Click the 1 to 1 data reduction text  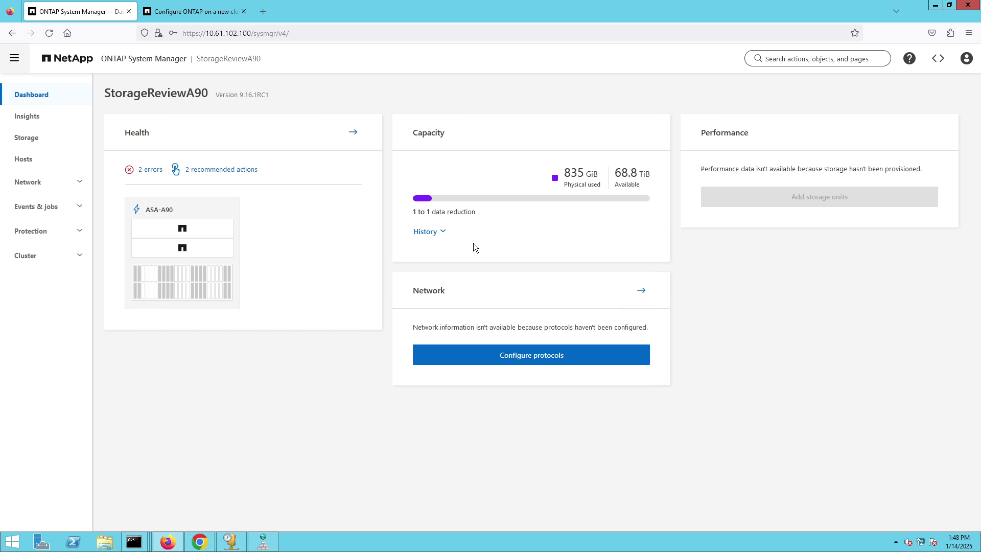click(444, 212)
